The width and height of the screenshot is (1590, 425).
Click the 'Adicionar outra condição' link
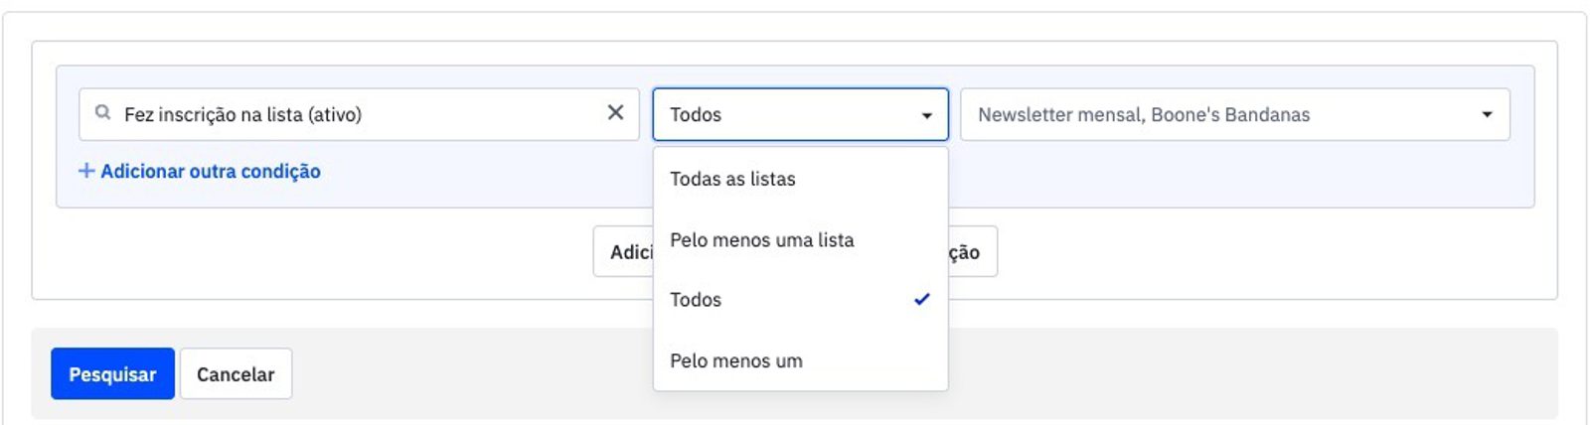click(x=210, y=171)
